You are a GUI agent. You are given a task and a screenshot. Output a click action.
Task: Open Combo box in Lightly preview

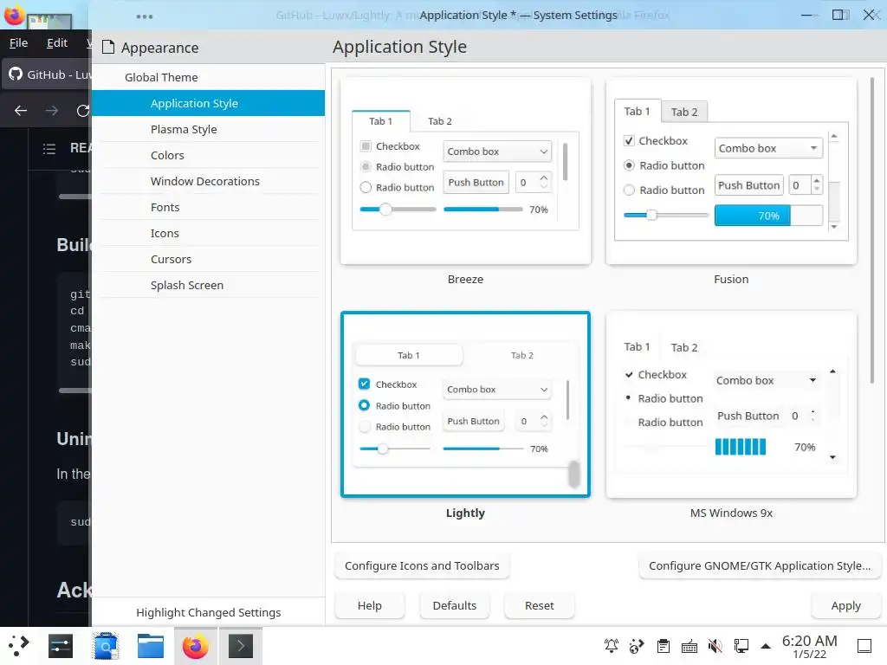click(496, 389)
